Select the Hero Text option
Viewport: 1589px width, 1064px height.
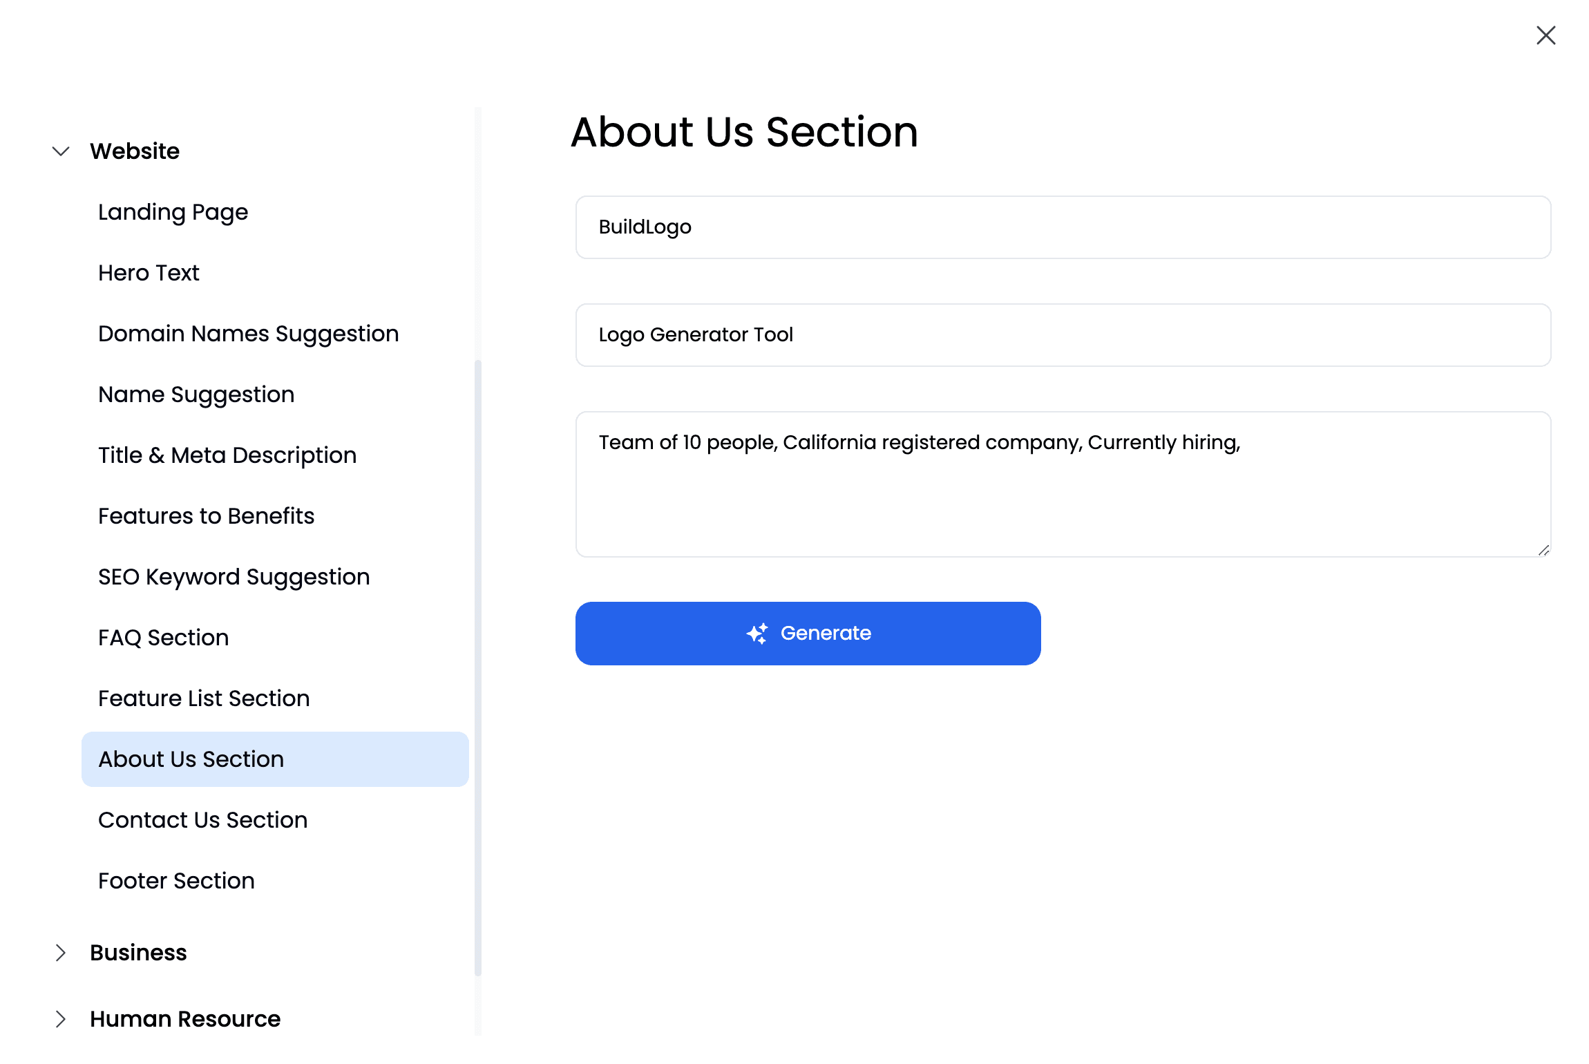tap(148, 273)
